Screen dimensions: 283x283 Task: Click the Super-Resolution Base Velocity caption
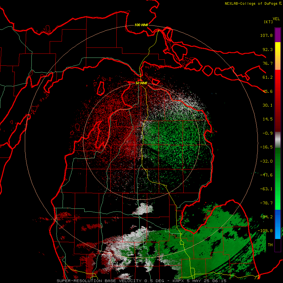coord(141,281)
